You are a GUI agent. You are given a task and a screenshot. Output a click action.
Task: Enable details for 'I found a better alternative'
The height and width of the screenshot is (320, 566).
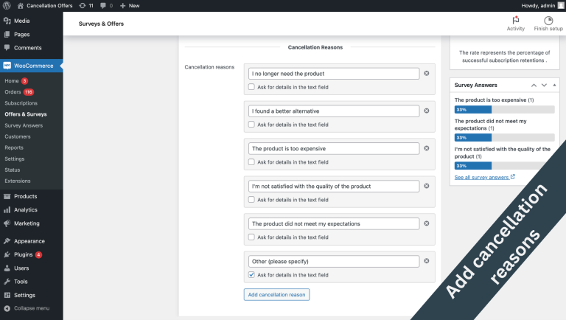pyautogui.click(x=251, y=125)
